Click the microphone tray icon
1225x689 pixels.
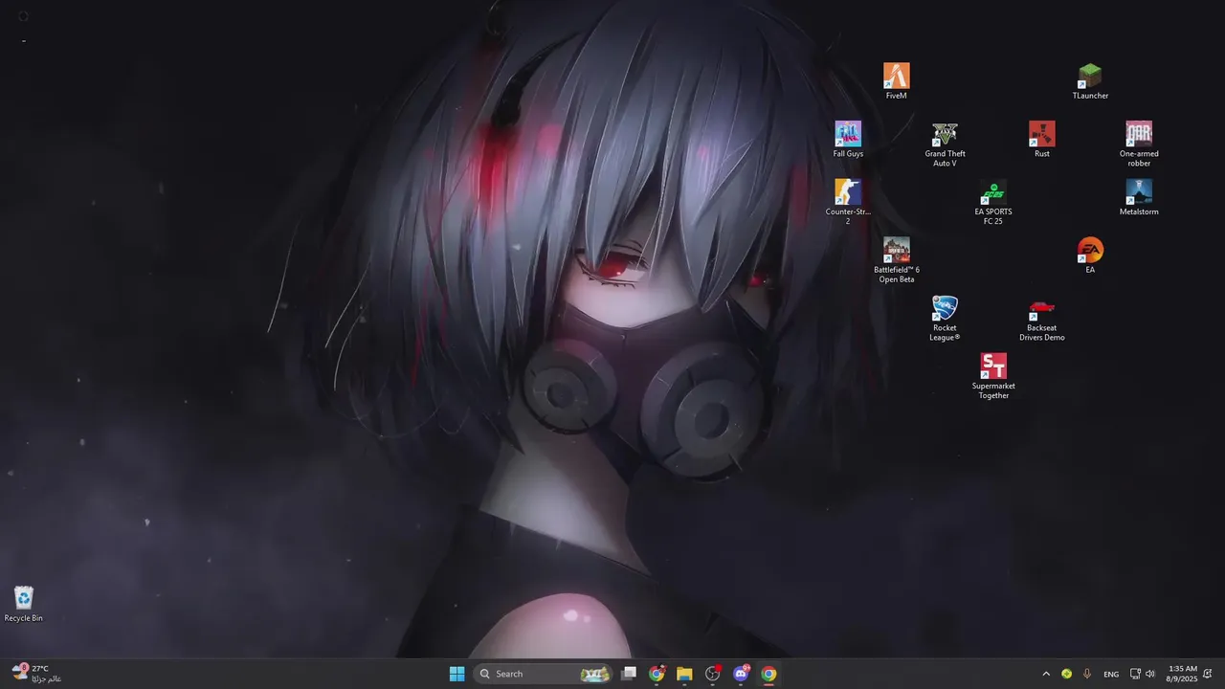pos(1087,674)
